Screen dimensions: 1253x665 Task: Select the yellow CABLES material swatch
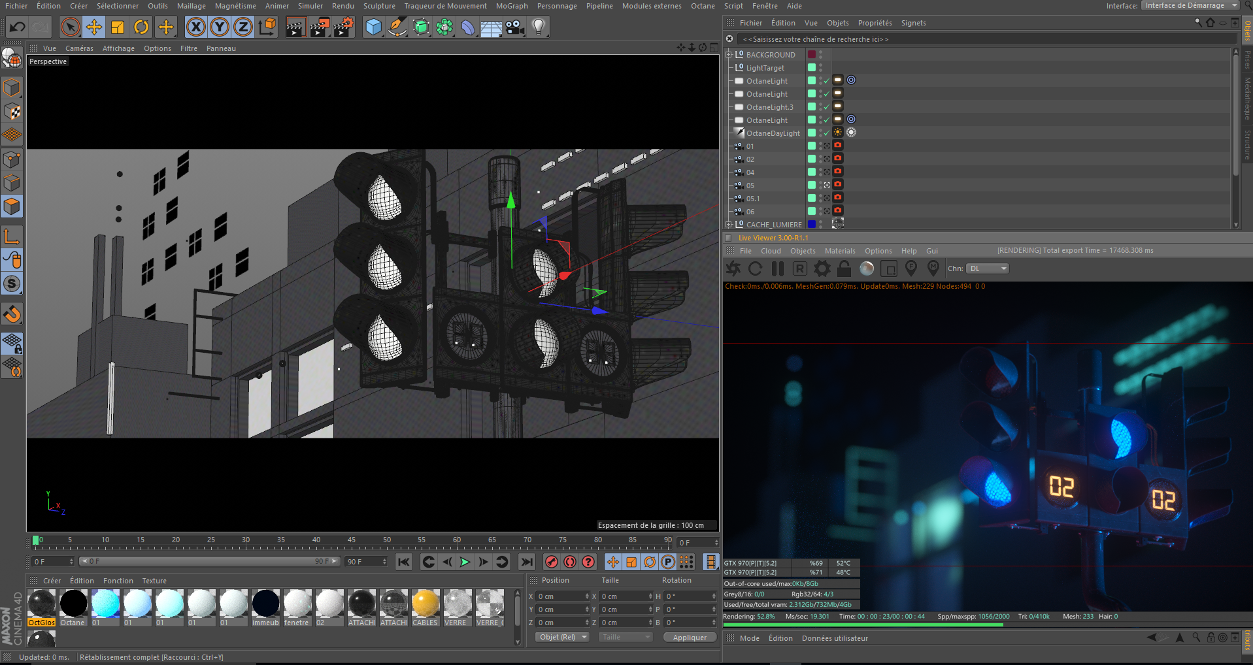pos(425,604)
